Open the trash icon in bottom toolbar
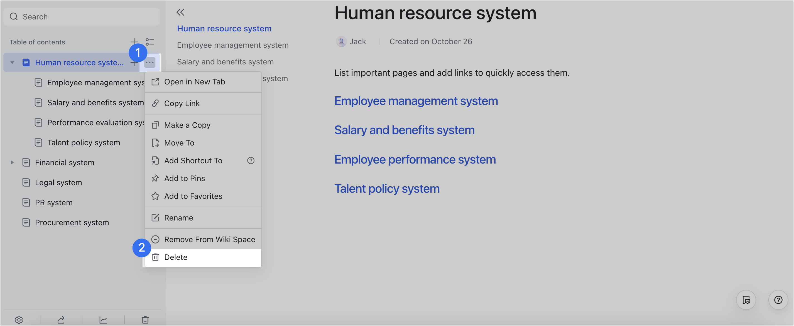This screenshot has width=794, height=326. pyautogui.click(x=145, y=320)
